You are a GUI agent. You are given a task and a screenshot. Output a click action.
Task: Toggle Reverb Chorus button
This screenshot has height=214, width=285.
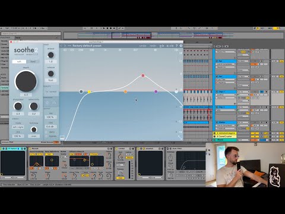(94, 154)
